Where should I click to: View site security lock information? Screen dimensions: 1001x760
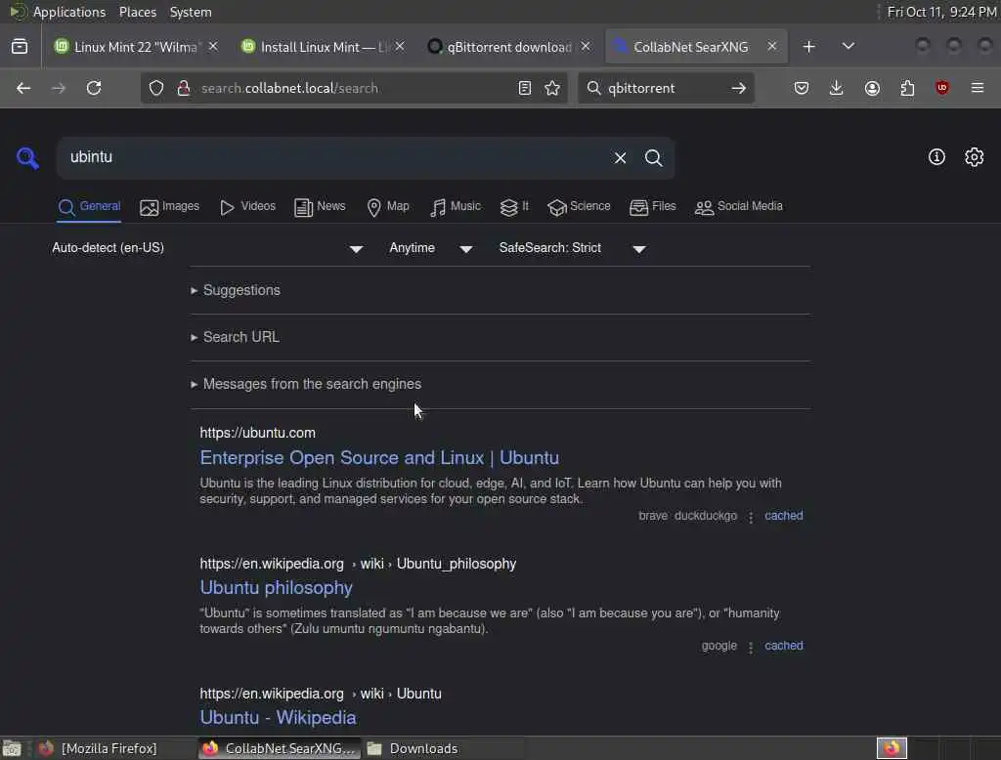pos(184,88)
